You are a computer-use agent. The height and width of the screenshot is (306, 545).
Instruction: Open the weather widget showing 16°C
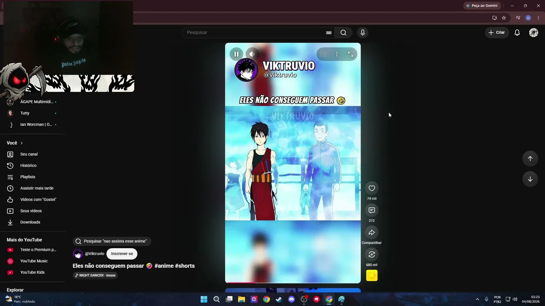click(20, 299)
